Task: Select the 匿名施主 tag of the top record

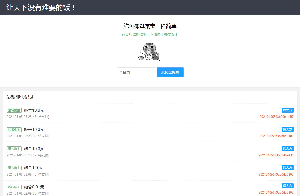Action: coord(14,110)
